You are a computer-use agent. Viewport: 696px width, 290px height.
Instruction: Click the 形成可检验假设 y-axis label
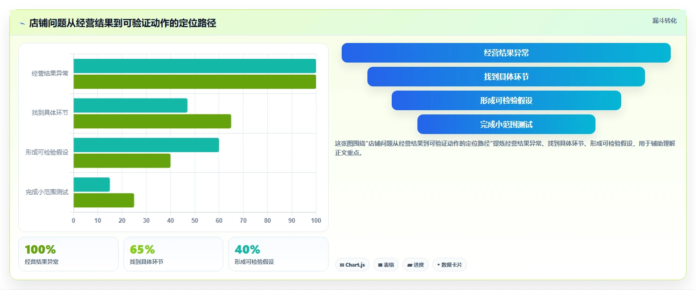47,152
